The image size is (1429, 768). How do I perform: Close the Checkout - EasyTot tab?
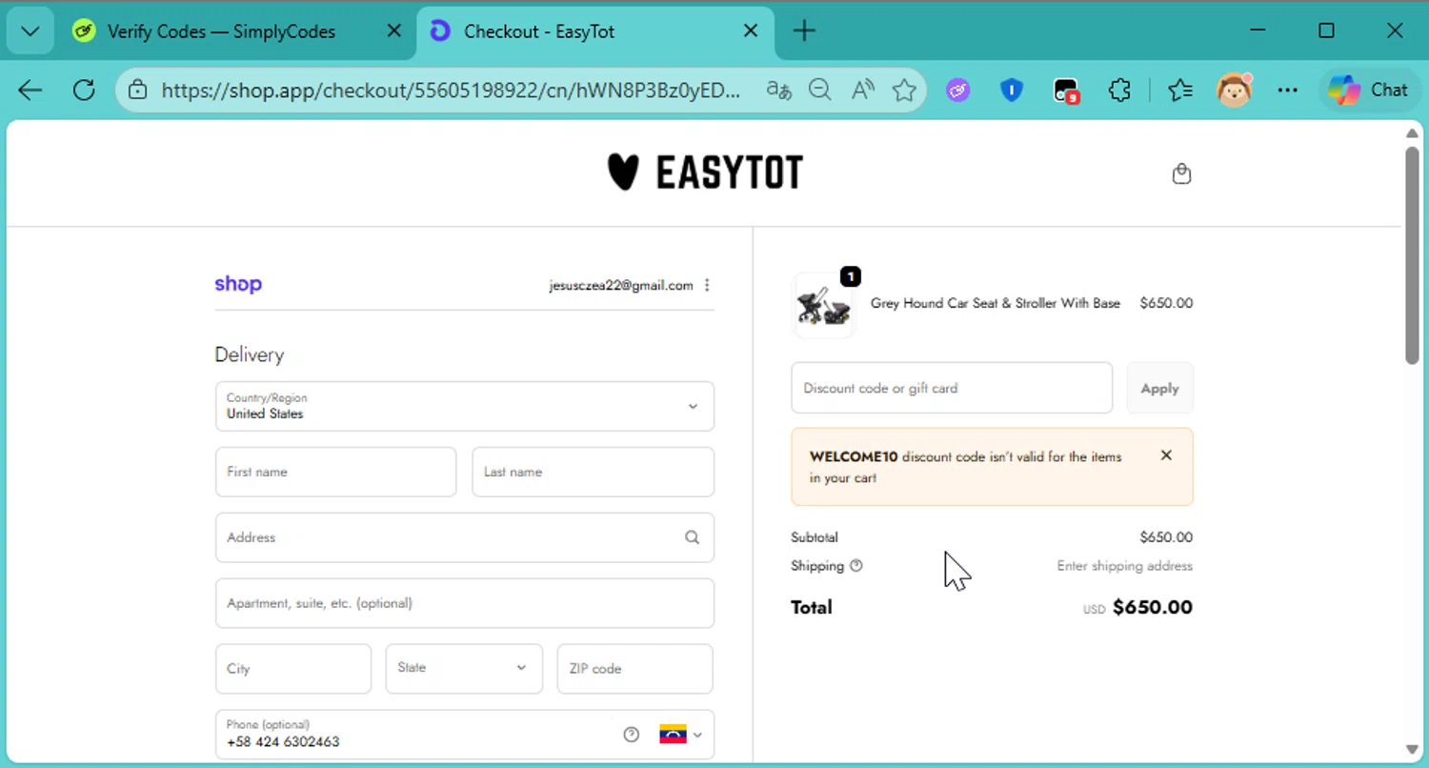pos(751,31)
